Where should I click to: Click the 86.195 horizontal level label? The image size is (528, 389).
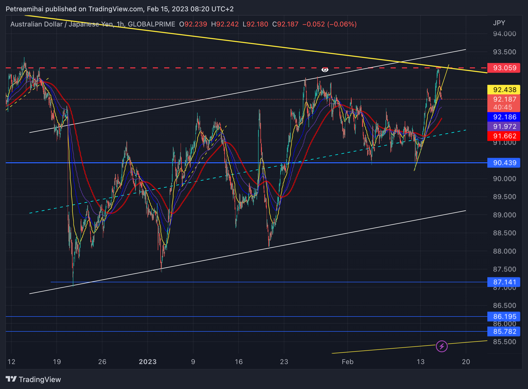pos(504,316)
